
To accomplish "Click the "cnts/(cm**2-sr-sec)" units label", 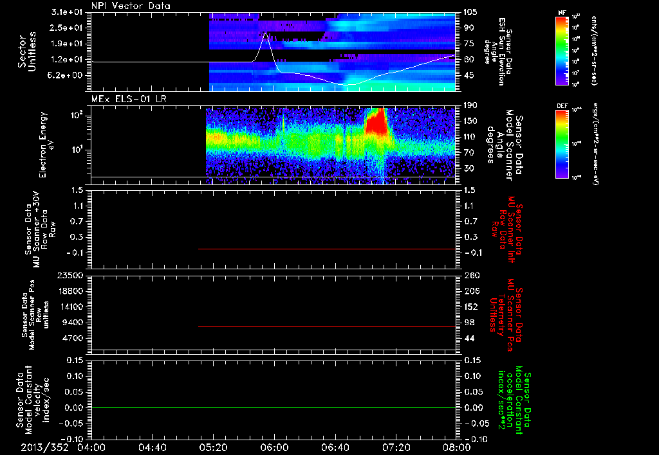I will tap(594, 51).
